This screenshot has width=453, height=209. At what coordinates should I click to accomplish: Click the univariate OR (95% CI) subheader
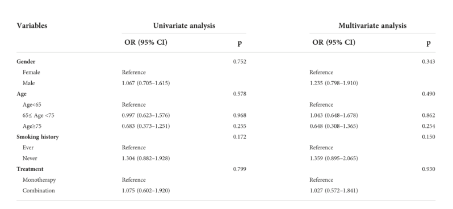(x=146, y=43)
